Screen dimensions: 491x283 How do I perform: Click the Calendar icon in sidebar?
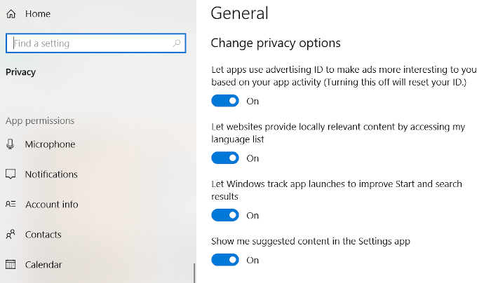point(11,265)
